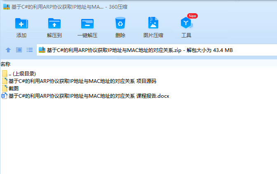
Task: Select the 项目源码 folder
Action: (x=79, y=81)
